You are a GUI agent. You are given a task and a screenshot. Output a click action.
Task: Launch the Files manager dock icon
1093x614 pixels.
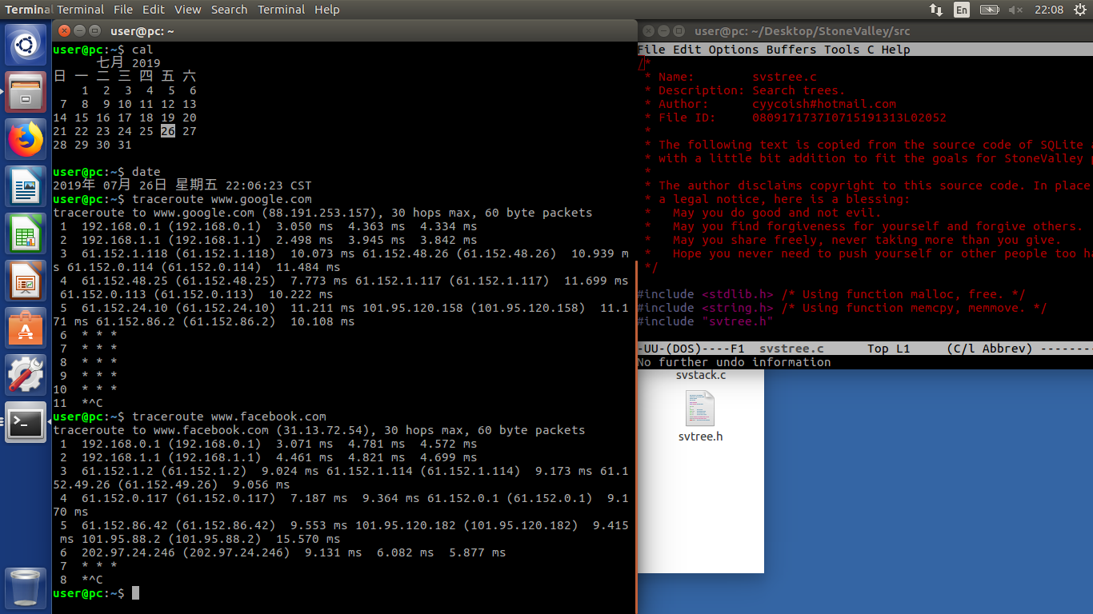pos(26,92)
